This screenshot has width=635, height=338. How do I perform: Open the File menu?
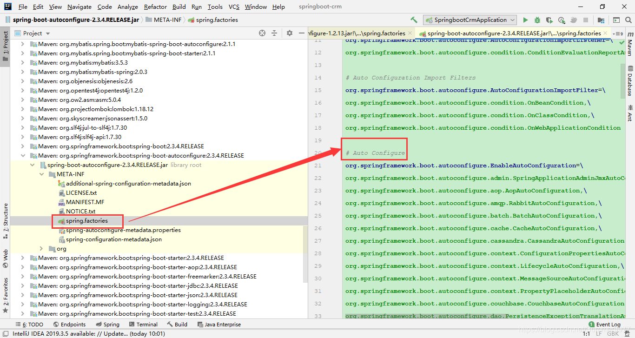coord(23,7)
